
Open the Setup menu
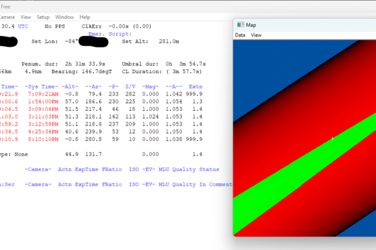click(43, 17)
